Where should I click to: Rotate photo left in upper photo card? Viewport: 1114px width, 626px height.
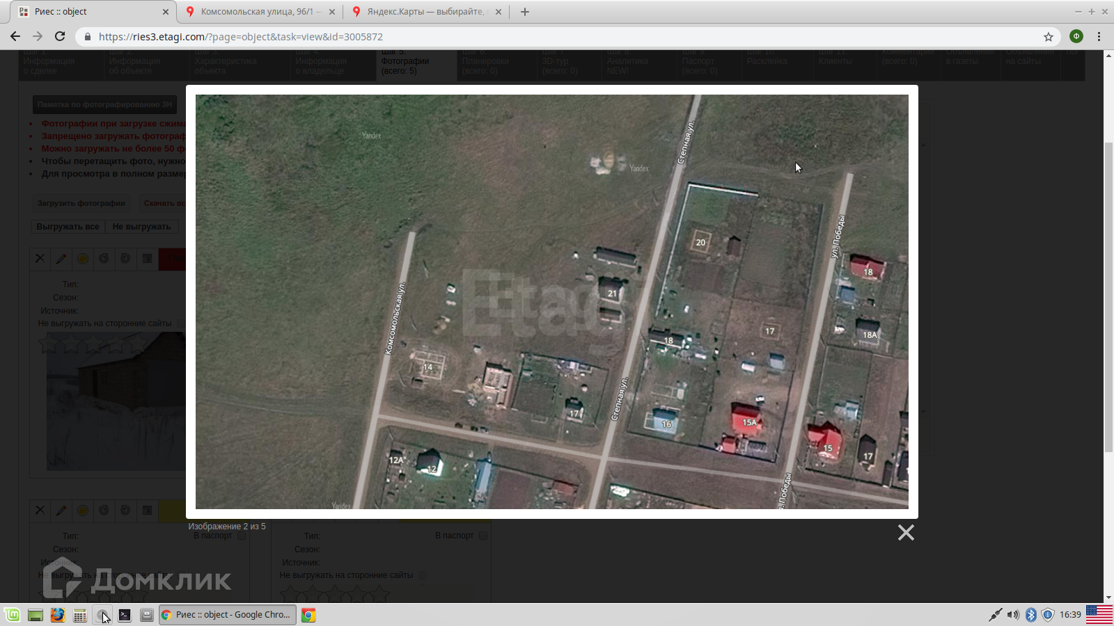point(104,259)
